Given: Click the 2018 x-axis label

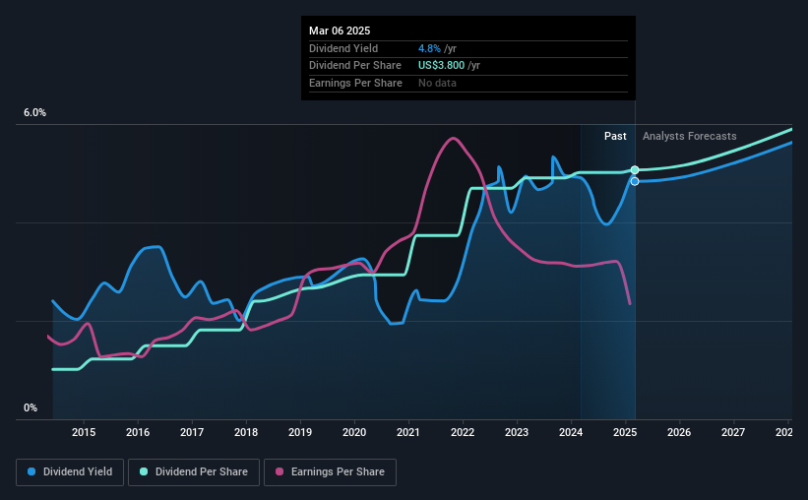Looking at the screenshot, I should click(x=246, y=432).
